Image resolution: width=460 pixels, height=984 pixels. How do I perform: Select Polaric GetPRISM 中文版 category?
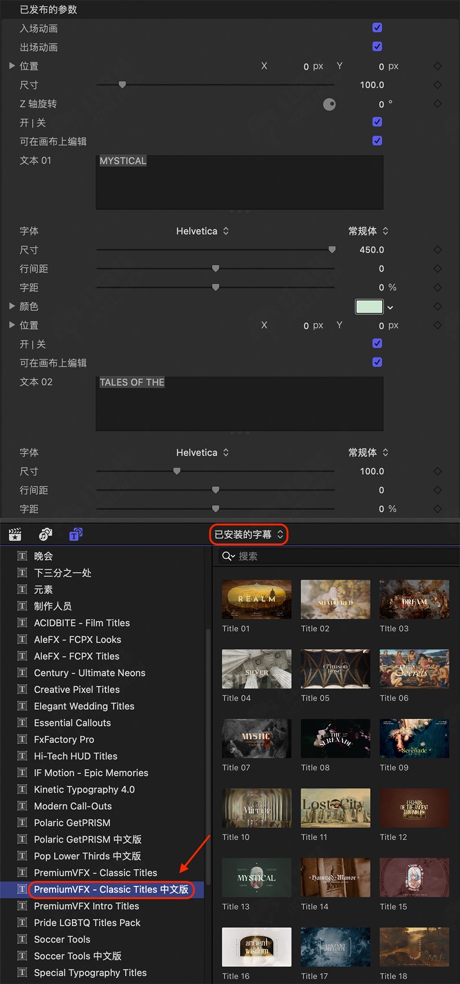tap(87, 839)
